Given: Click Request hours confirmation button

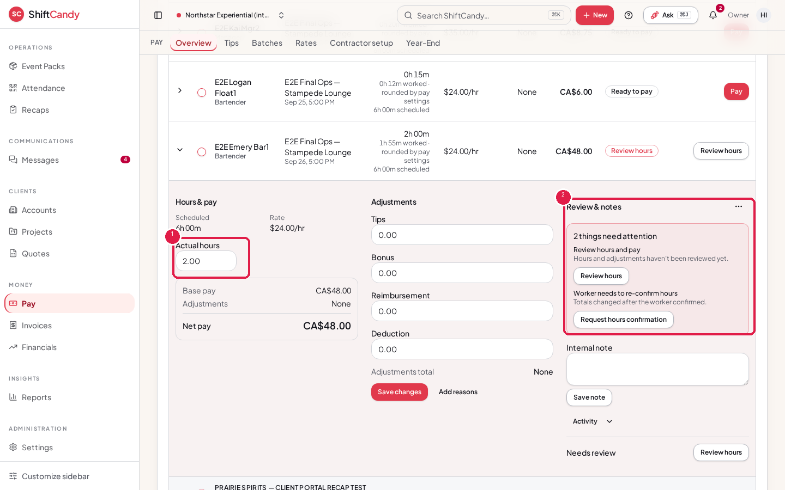Looking at the screenshot, I should [x=624, y=320].
